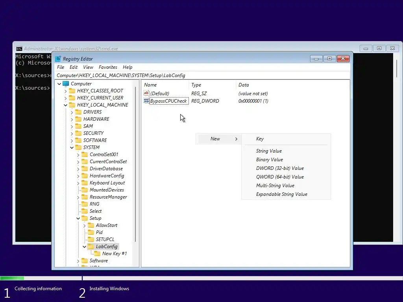Viewport: 403px width, 302px height.
Task: Select the HKEY_CURRENT_USER folder icon
Action: [72, 98]
